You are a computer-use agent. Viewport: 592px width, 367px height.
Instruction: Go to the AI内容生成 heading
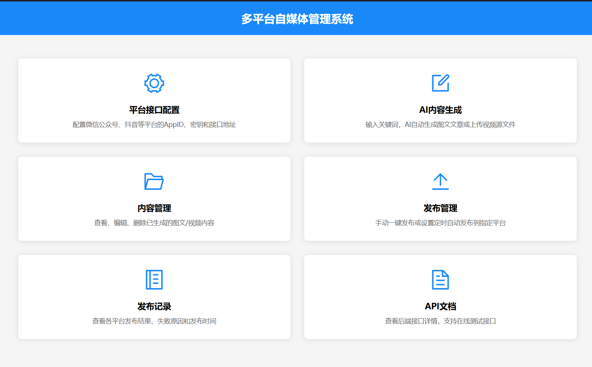pos(440,110)
